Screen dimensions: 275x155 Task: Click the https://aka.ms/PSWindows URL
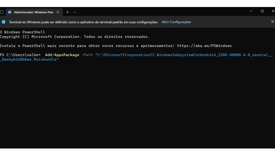coord(204,46)
